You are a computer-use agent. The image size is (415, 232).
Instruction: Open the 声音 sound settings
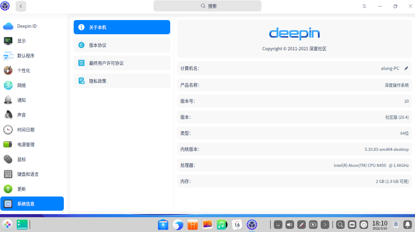32,115
